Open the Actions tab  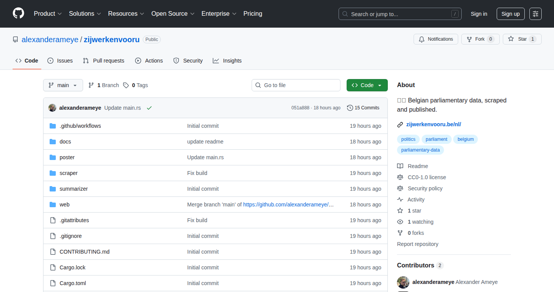[149, 61]
